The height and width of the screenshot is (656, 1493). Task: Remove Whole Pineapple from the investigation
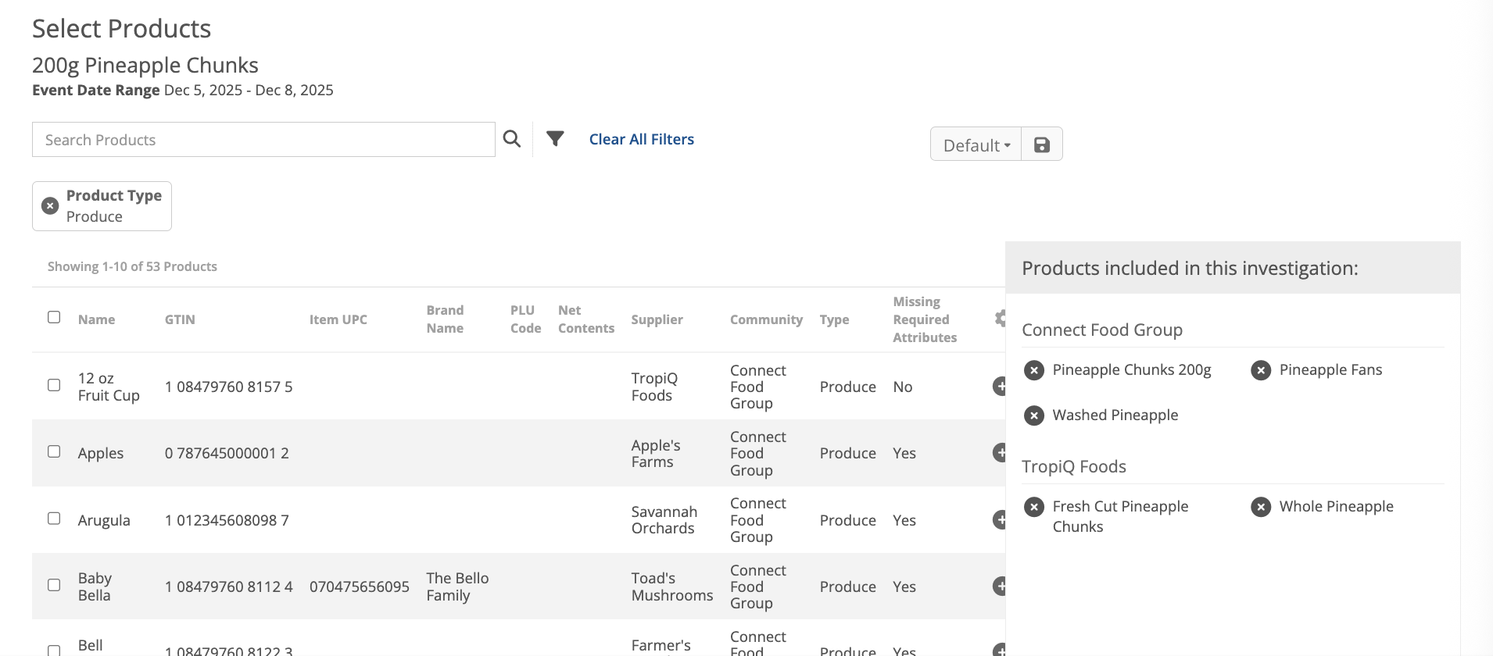pyautogui.click(x=1261, y=507)
